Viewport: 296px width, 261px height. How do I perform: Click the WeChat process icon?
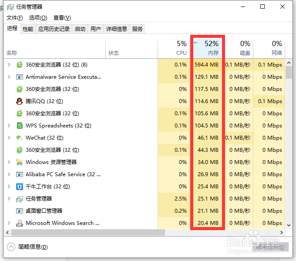(19, 137)
